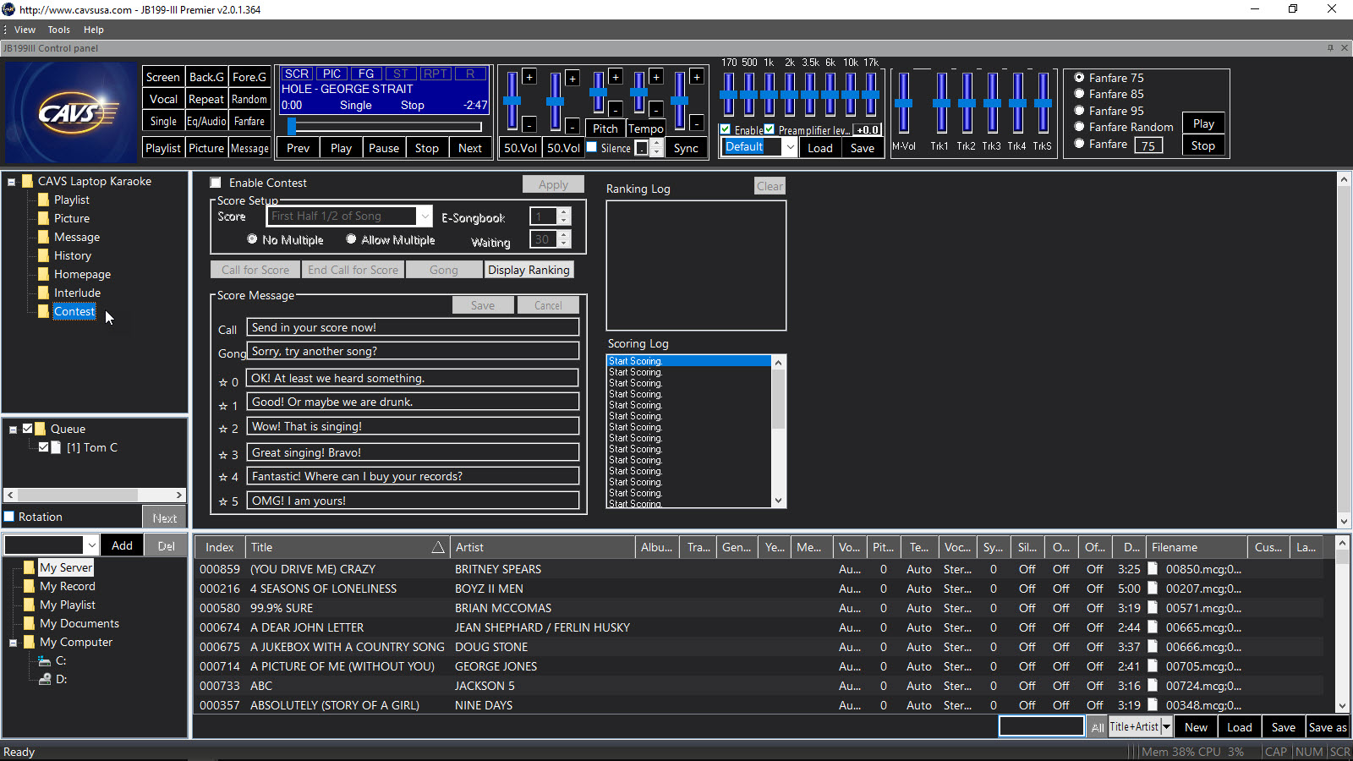The width and height of the screenshot is (1353, 761).
Task: Click the CAVS logo image
Action: point(70,112)
